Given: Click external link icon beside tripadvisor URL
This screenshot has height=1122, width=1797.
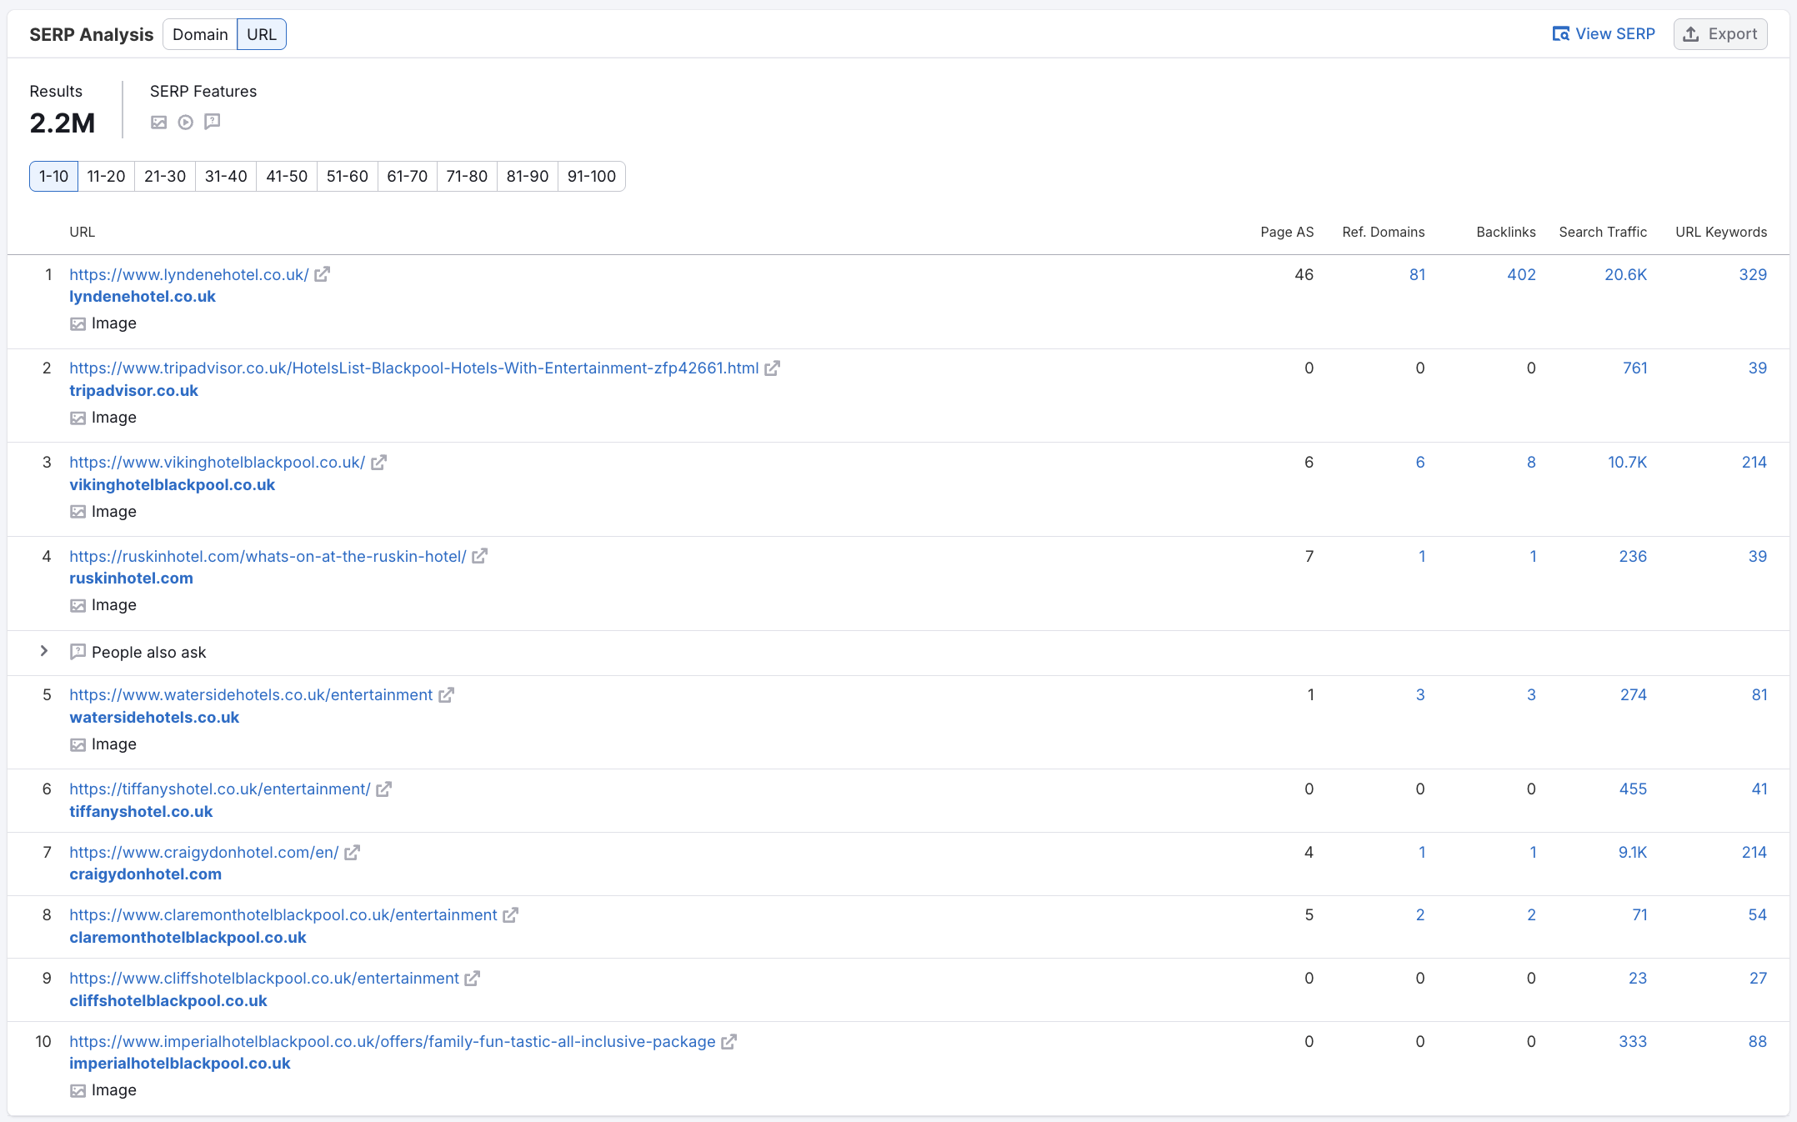Looking at the screenshot, I should tap(773, 368).
